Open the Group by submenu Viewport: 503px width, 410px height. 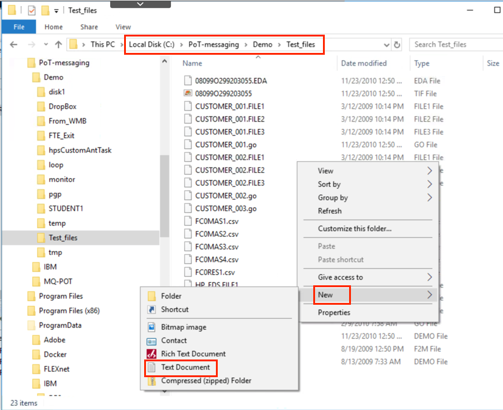coord(368,198)
